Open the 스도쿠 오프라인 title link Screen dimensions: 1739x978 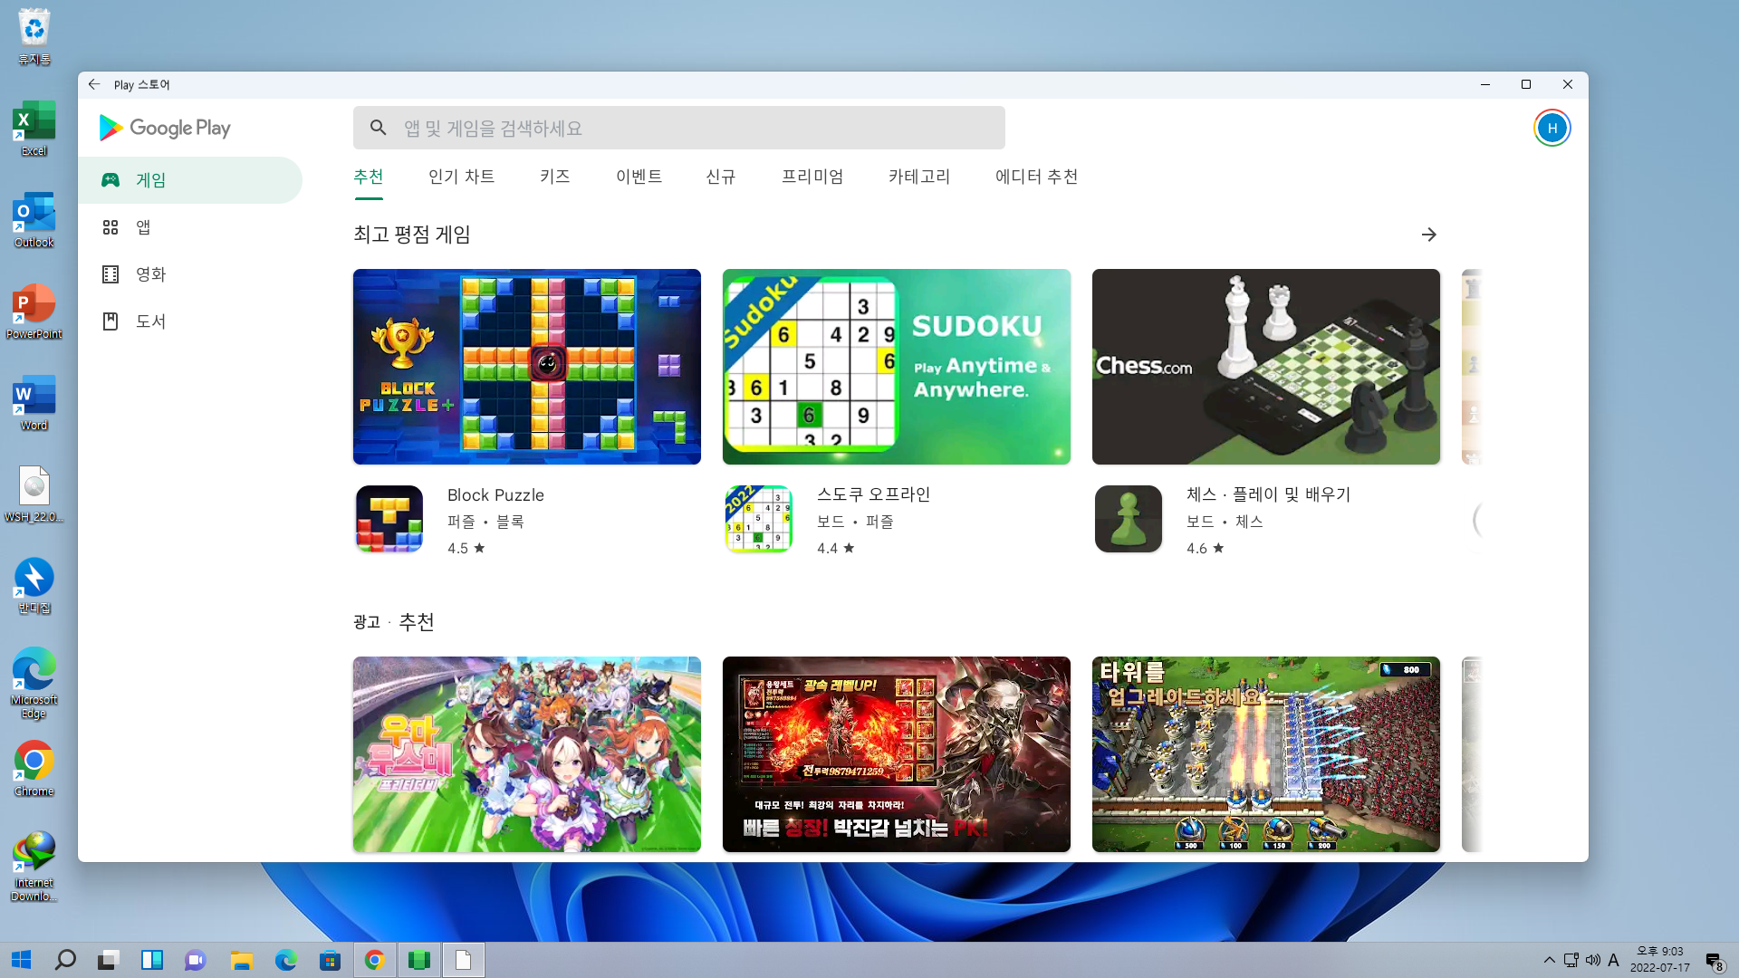[x=874, y=494]
